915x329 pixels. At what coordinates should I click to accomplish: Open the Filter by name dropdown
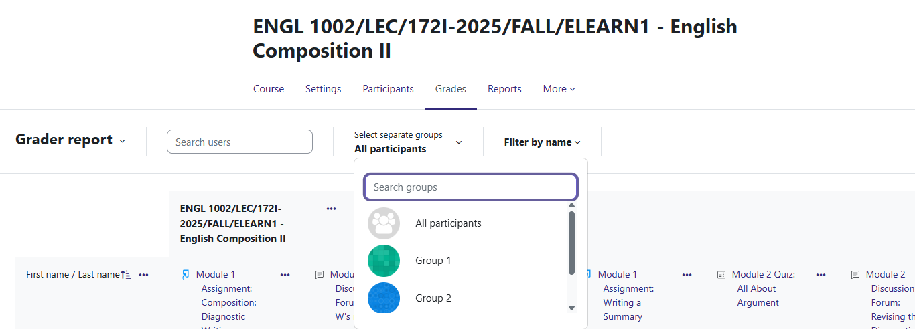tap(542, 142)
